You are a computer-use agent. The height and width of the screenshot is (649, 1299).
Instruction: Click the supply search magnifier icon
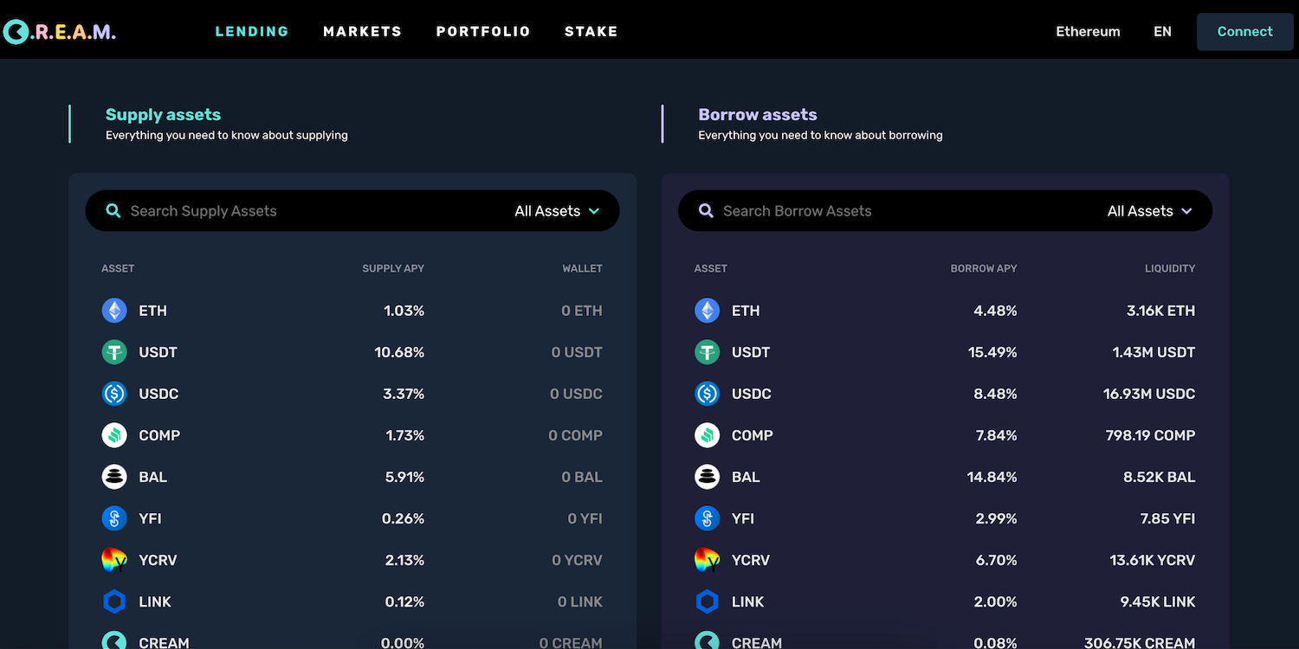click(x=113, y=211)
